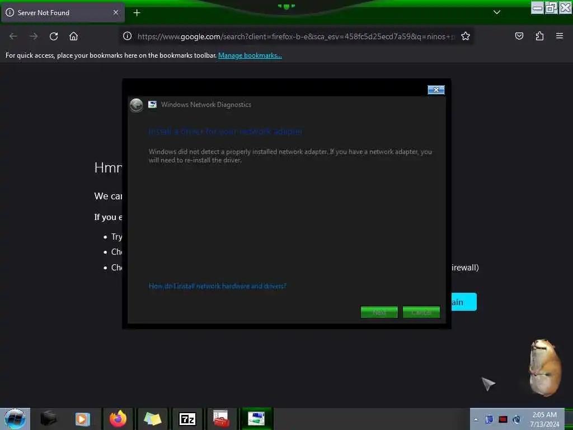Click the Windows Network Diagnostics title icon

(x=152, y=105)
